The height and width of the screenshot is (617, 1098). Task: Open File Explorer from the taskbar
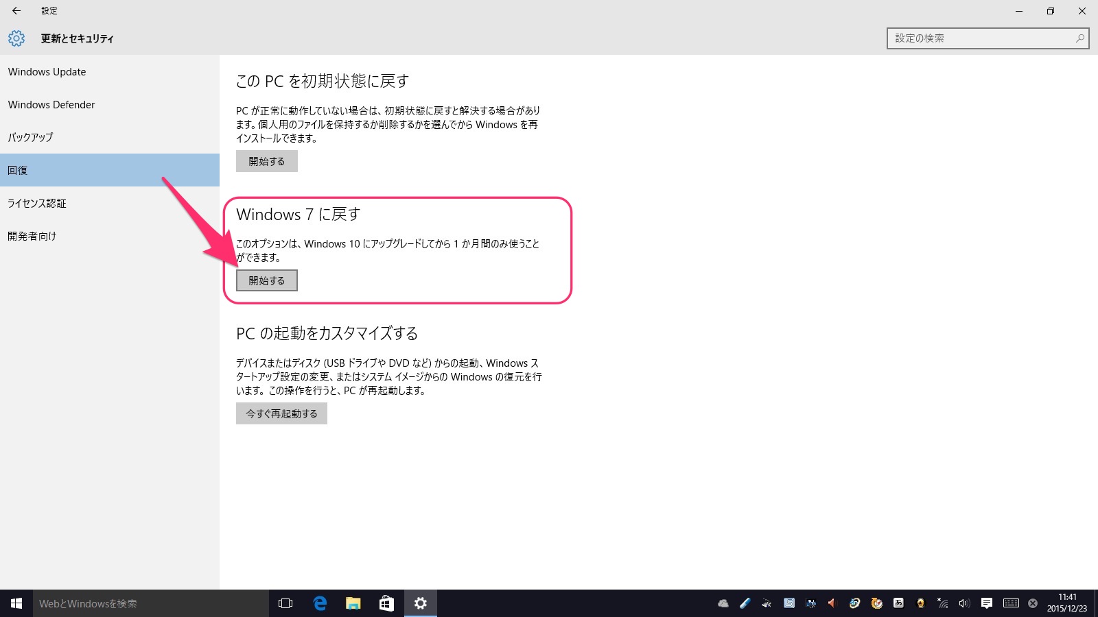click(353, 603)
